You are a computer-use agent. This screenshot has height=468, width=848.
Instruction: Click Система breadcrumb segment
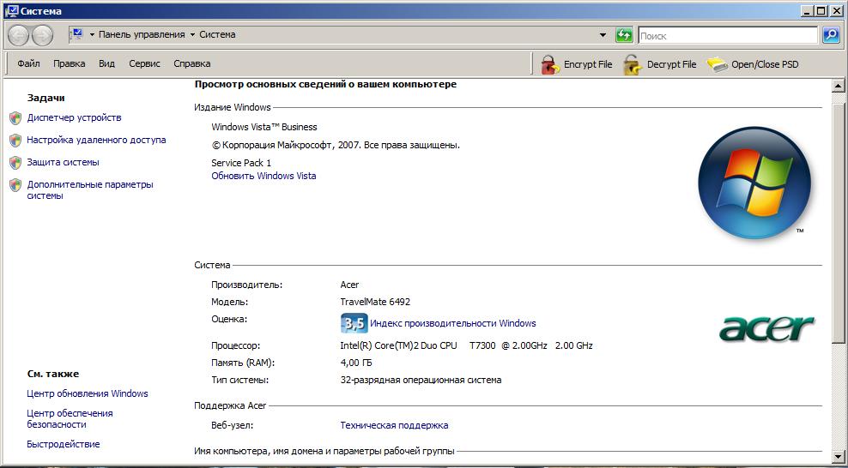217,34
